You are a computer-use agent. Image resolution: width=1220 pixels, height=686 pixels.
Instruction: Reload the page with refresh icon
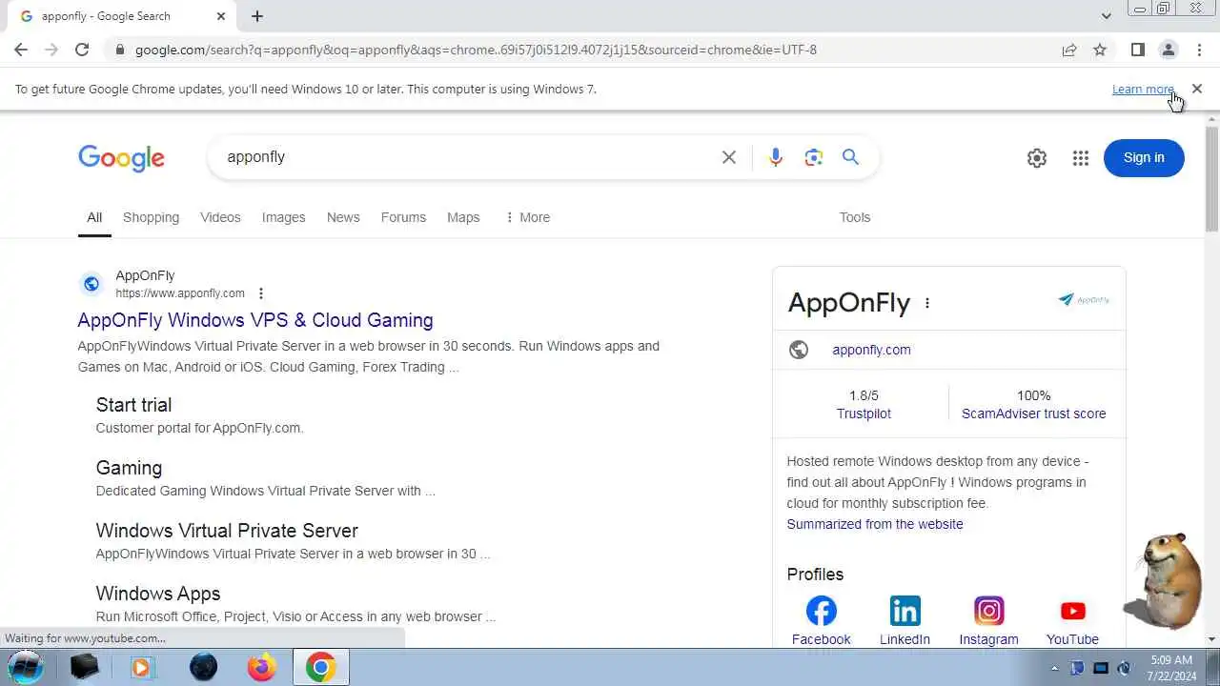tap(82, 50)
